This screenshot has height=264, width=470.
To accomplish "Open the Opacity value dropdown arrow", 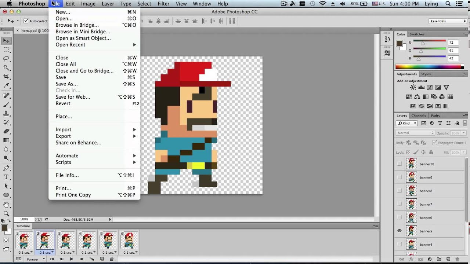I will (464, 133).
